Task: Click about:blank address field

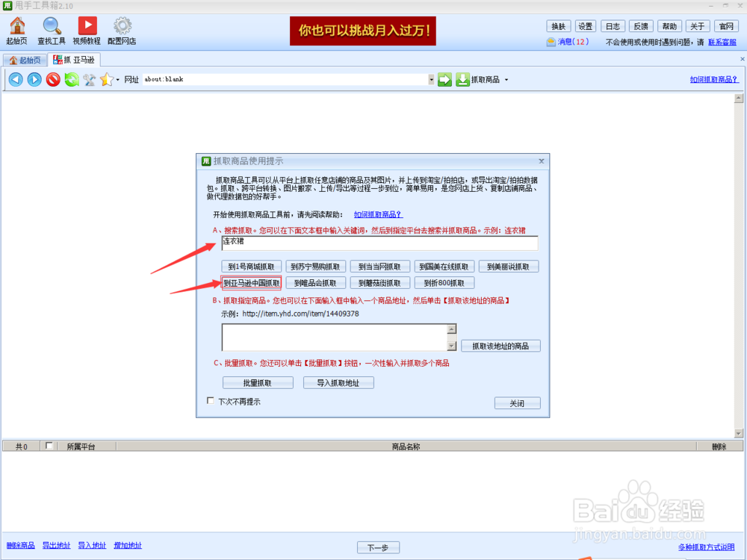Action: click(x=285, y=80)
